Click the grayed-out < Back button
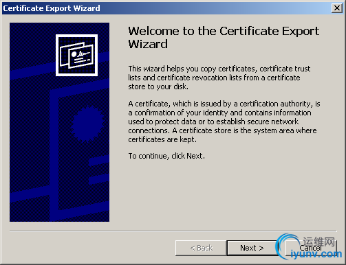Image resolution: width=346 pixels, height=265 pixels. pos(201,248)
